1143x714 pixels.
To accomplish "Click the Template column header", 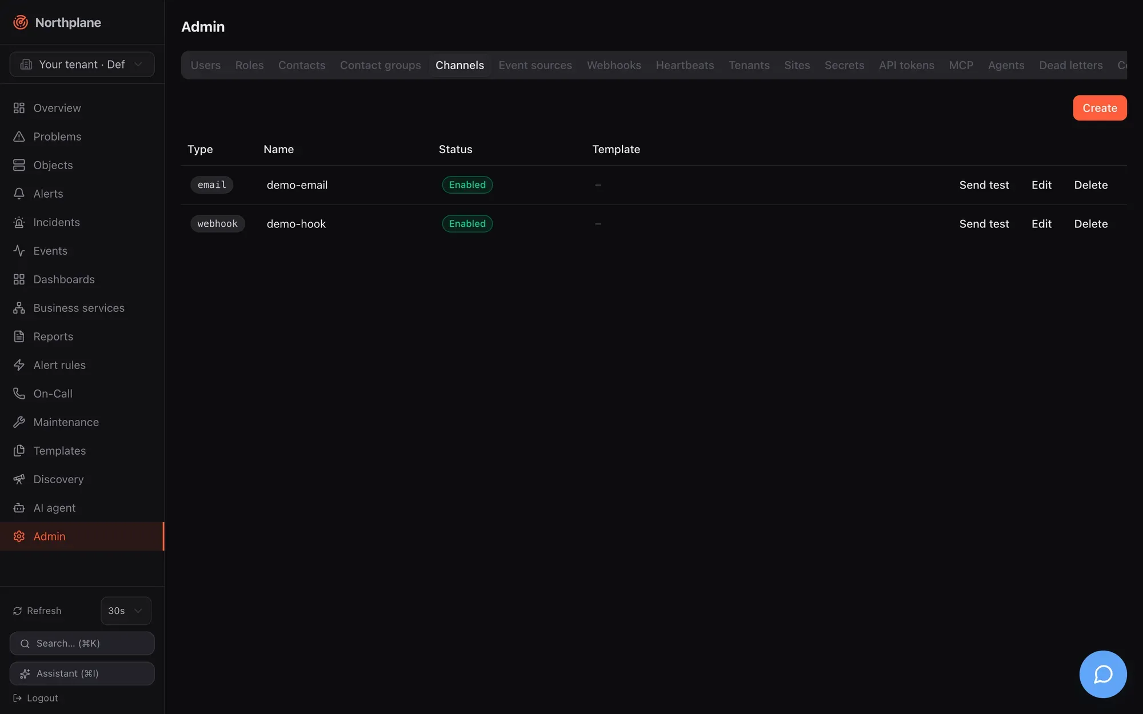I will click(x=616, y=149).
